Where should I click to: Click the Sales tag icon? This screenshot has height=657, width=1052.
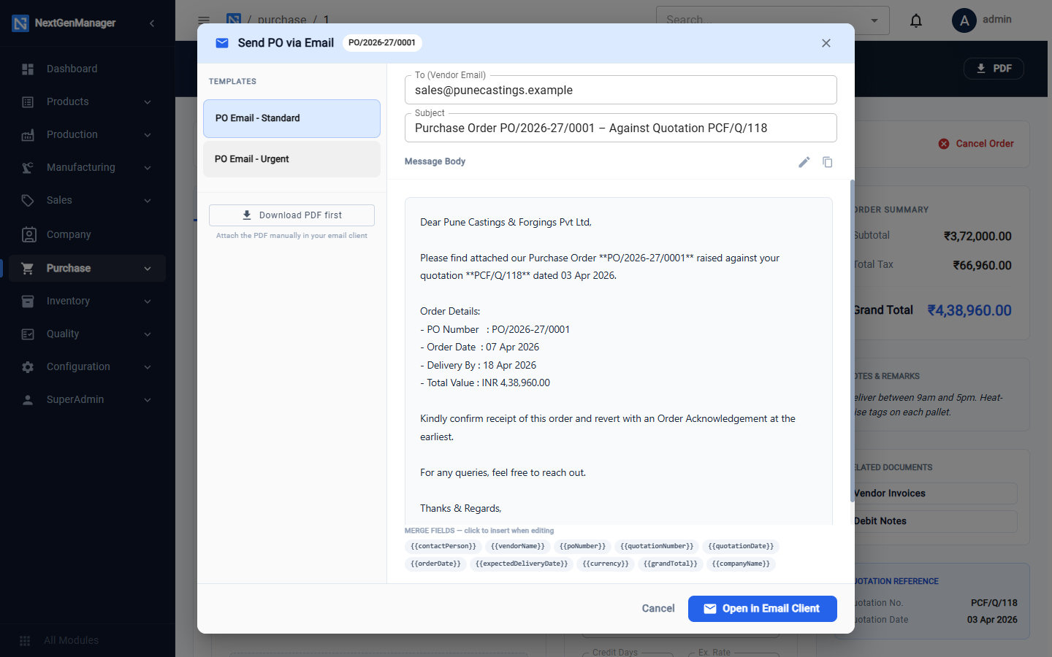click(28, 201)
